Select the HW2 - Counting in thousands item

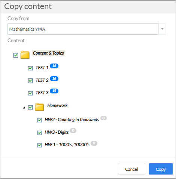click(x=72, y=120)
